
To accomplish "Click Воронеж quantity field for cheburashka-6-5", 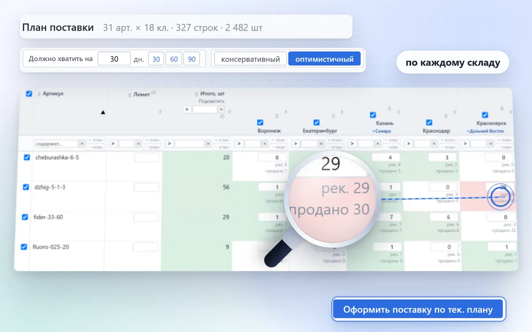I will point(271,157).
